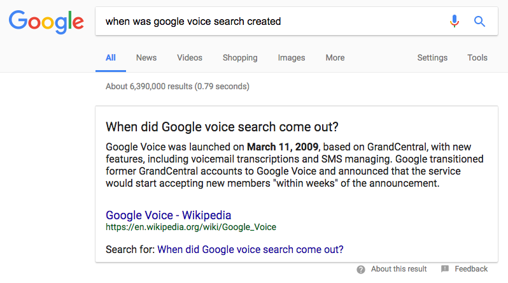508x283 pixels.
Task: Start voice search with microphone icon
Action: click(455, 22)
